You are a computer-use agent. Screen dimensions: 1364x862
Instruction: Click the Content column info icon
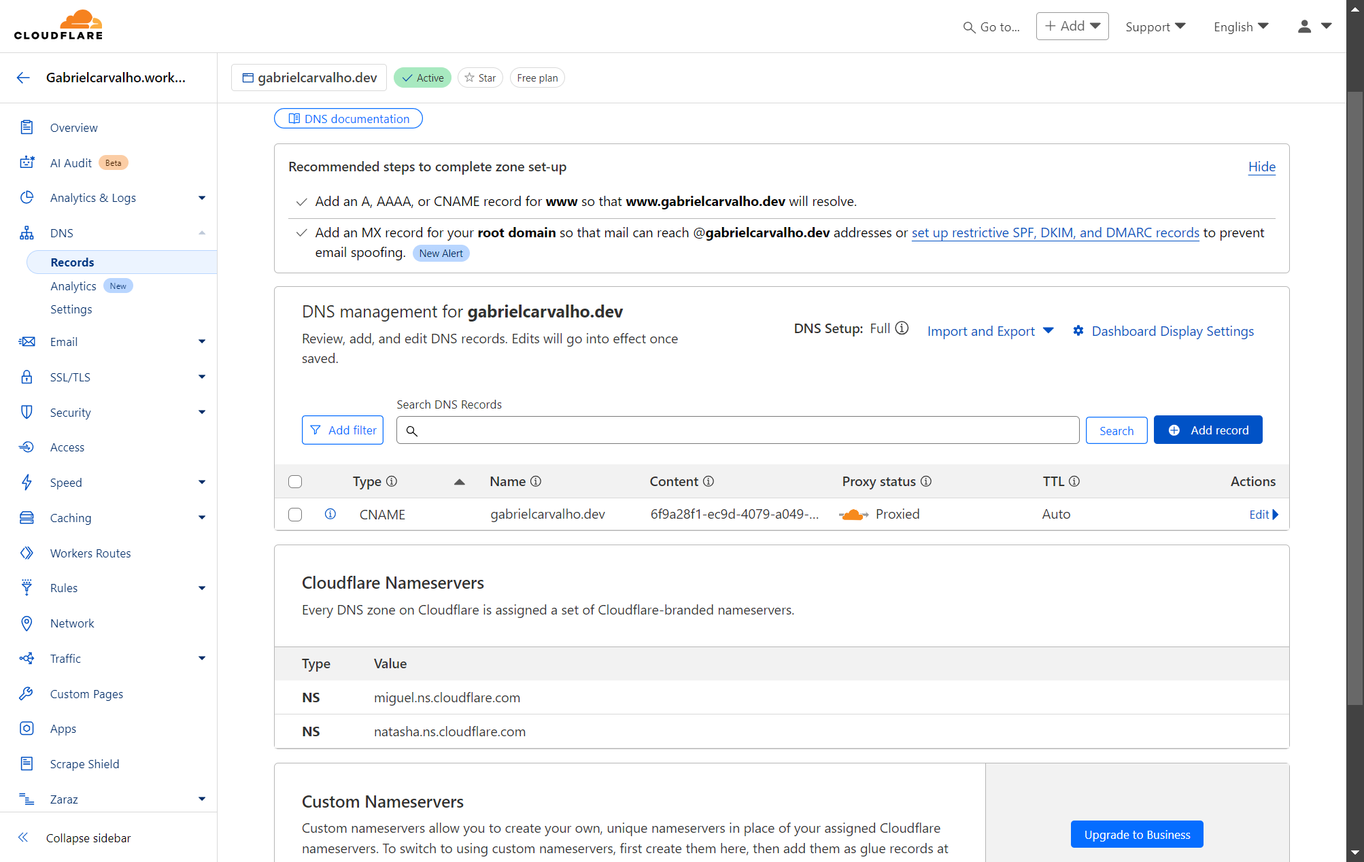click(709, 481)
